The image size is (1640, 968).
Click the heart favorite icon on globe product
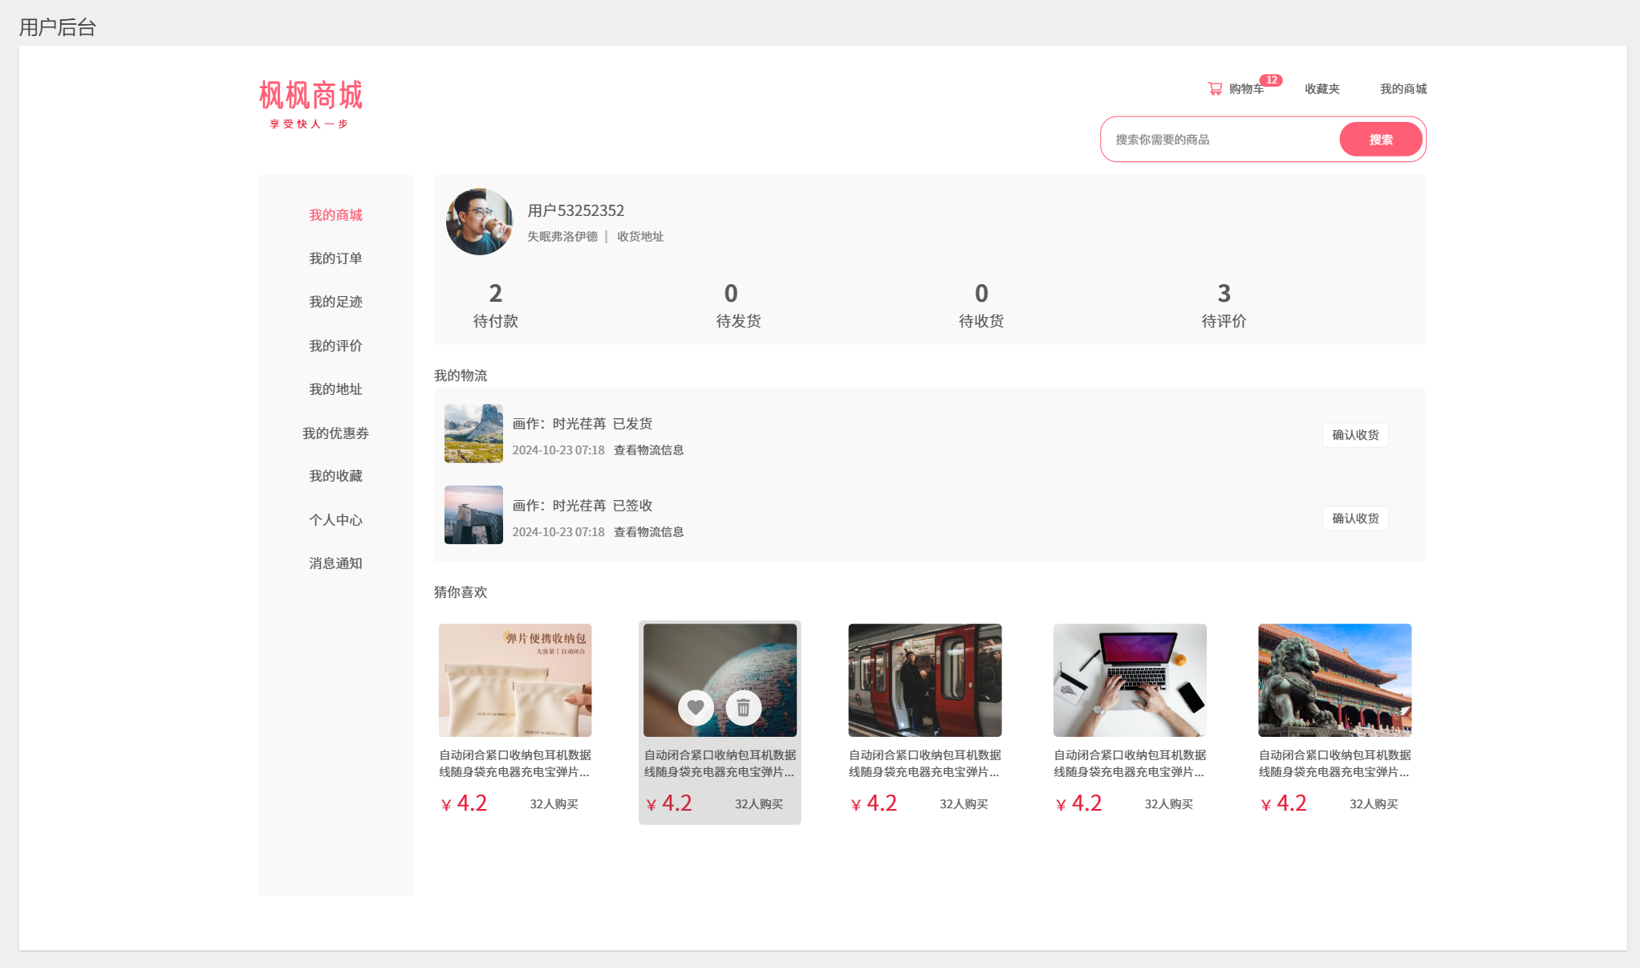(x=696, y=707)
